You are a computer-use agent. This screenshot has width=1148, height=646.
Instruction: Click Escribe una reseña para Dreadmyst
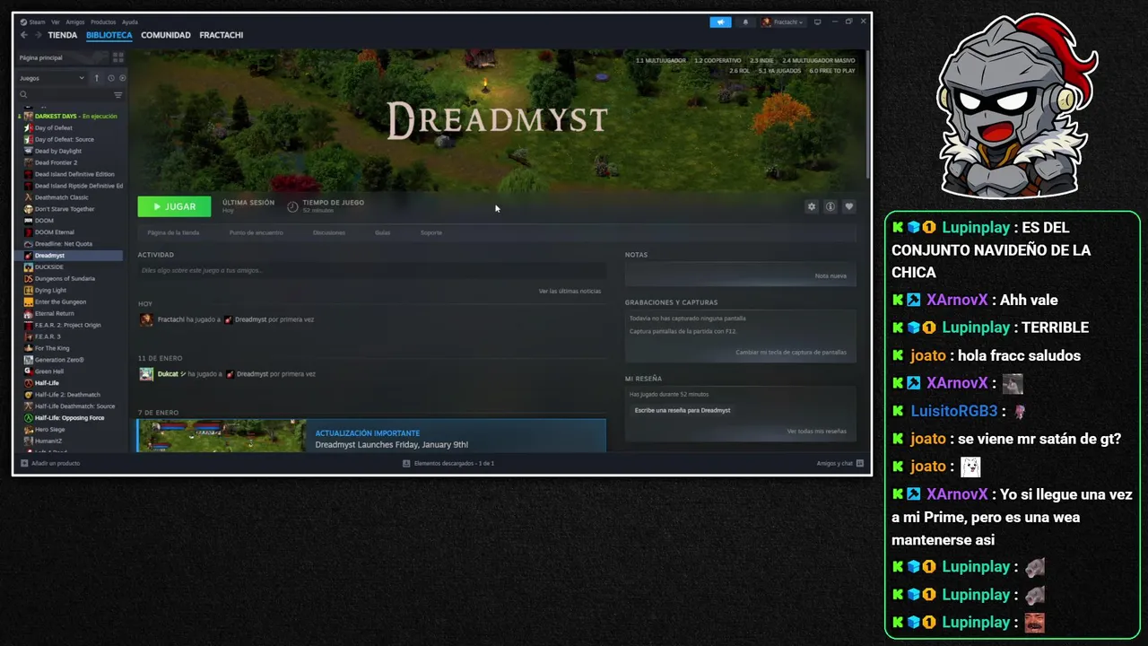point(683,410)
